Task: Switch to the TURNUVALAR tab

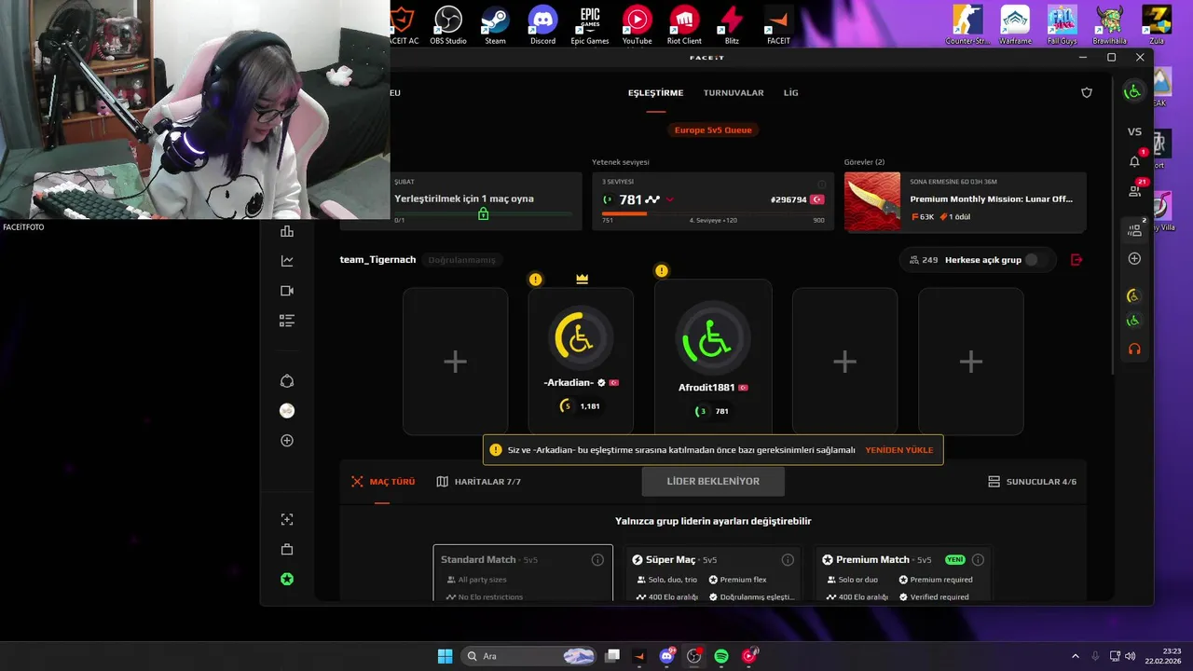Action: pyautogui.click(x=734, y=93)
